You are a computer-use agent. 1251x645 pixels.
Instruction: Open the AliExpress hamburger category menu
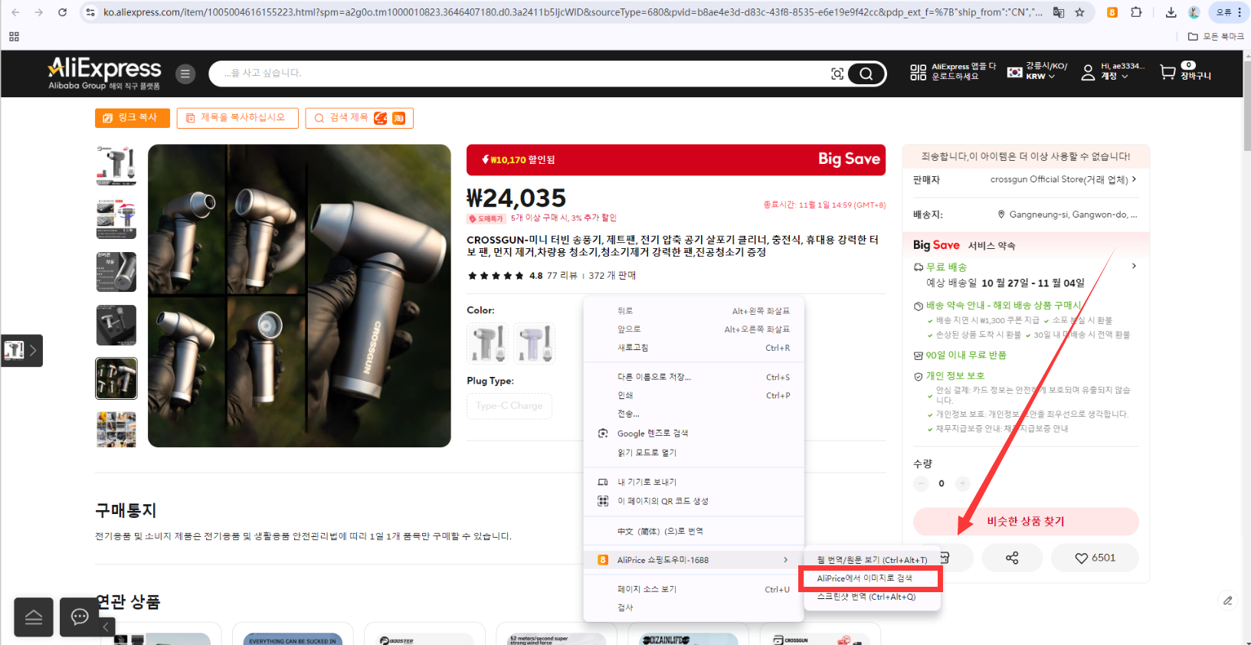(185, 74)
